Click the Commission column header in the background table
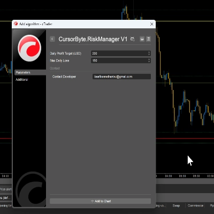214x214 pixels. (x=195, y=205)
